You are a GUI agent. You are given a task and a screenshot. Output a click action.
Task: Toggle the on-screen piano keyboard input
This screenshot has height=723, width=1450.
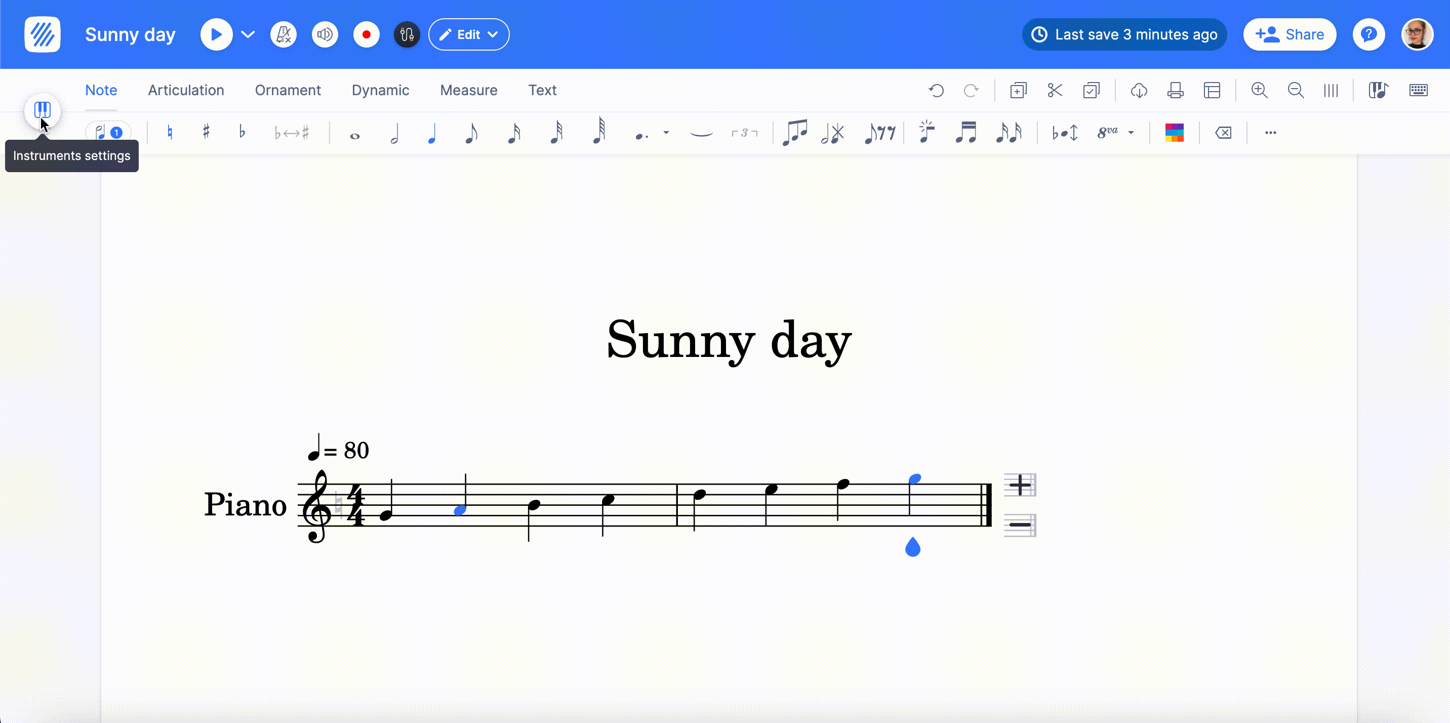1419,90
